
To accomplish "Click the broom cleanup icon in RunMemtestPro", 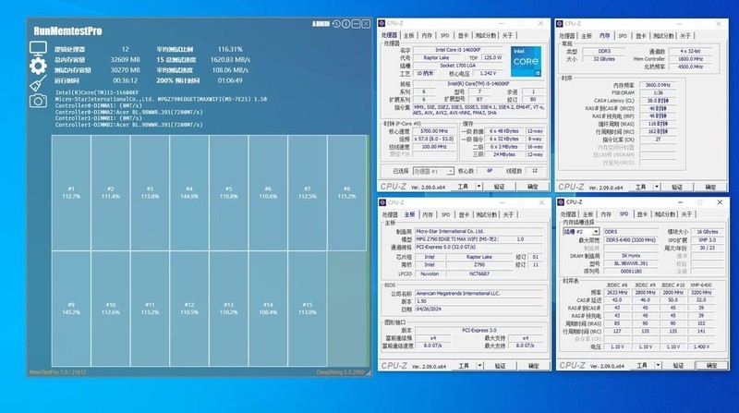I will 38,83.
